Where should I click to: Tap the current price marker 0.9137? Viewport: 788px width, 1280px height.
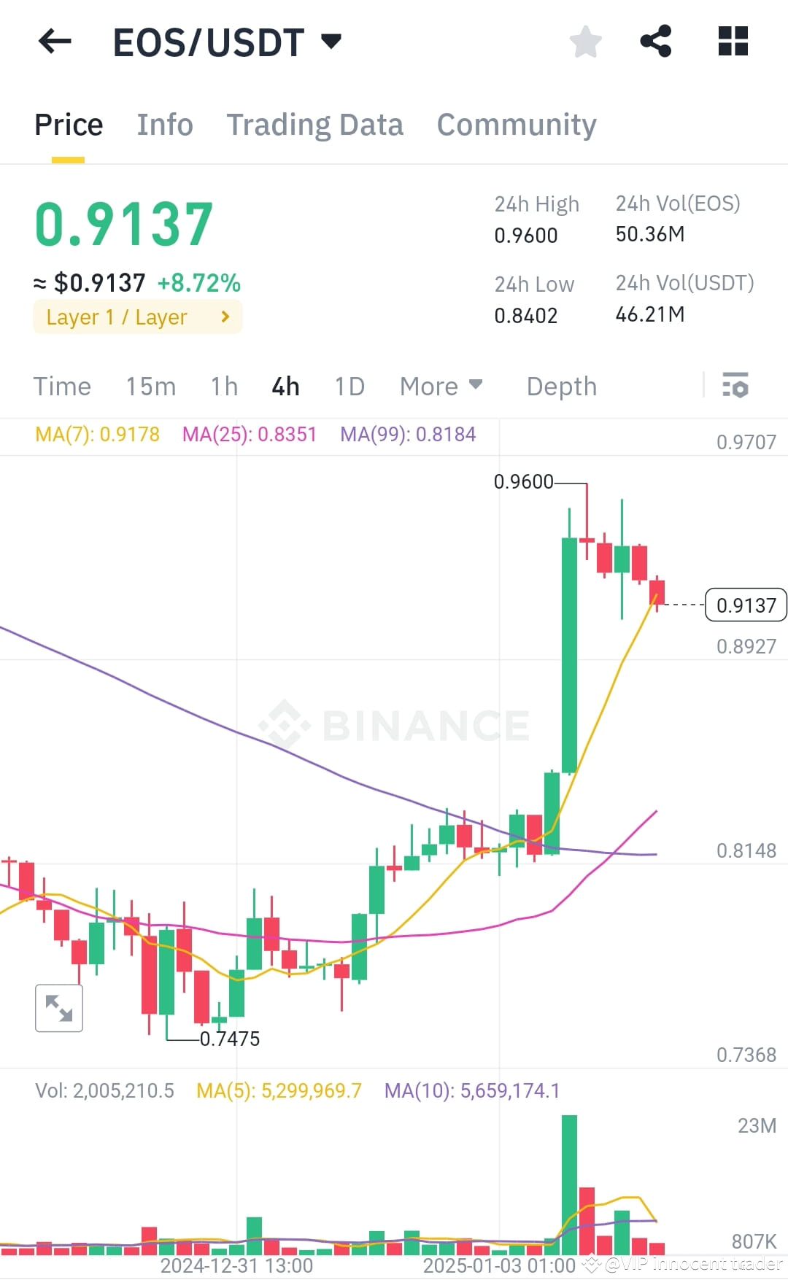tap(745, 604)
